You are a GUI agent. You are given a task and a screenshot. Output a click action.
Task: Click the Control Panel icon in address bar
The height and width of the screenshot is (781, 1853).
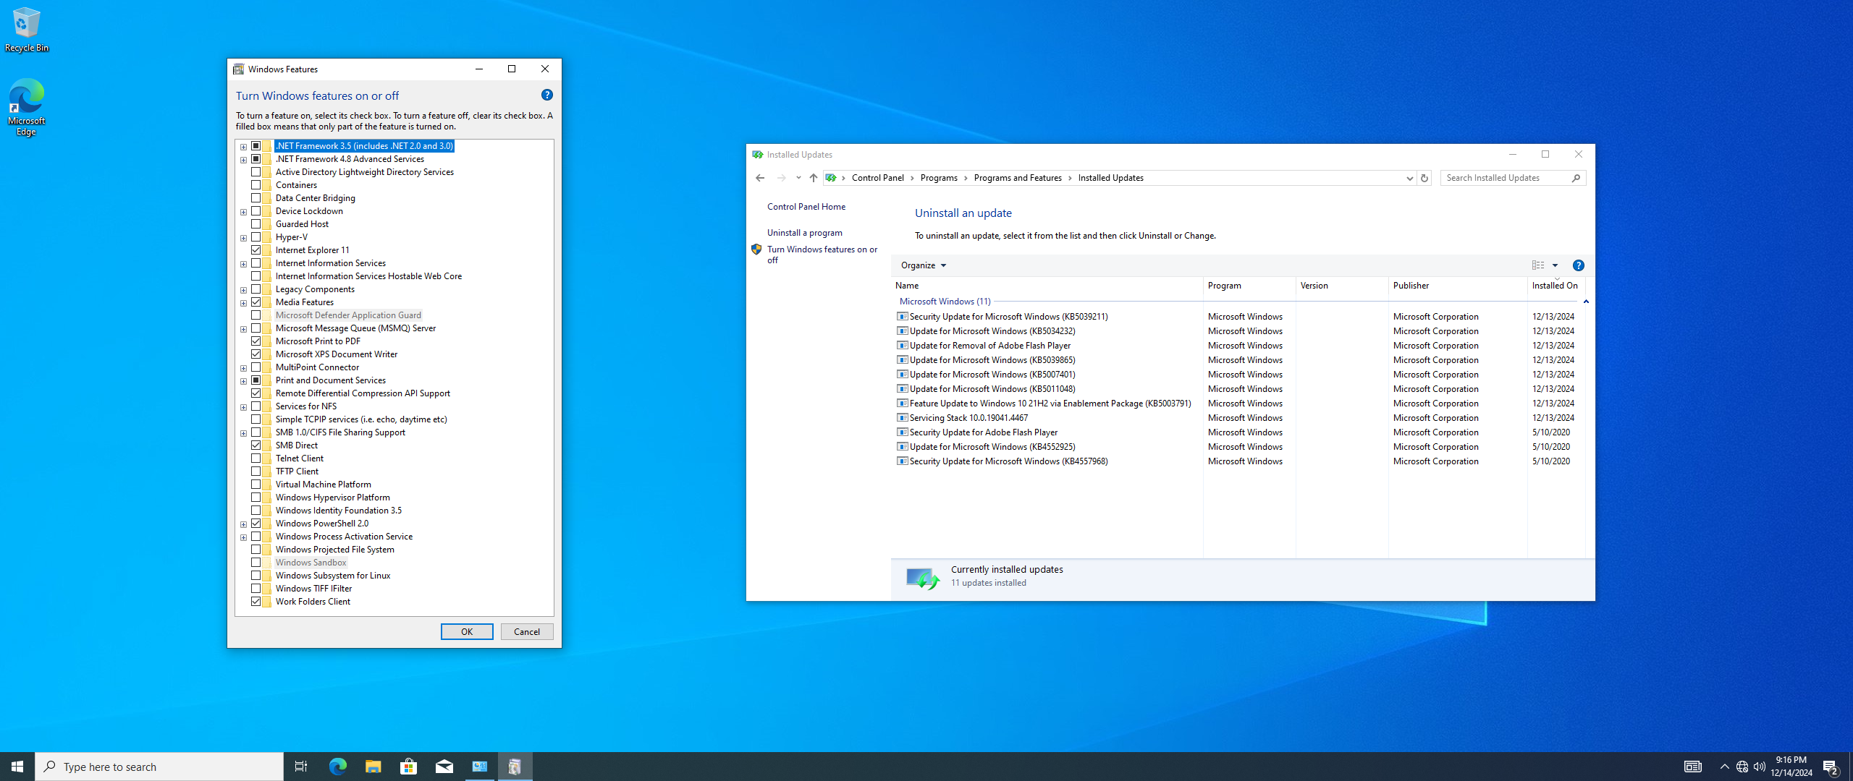pos(831,178)
